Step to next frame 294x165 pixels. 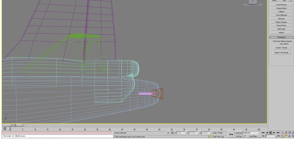tap(274, 133)
